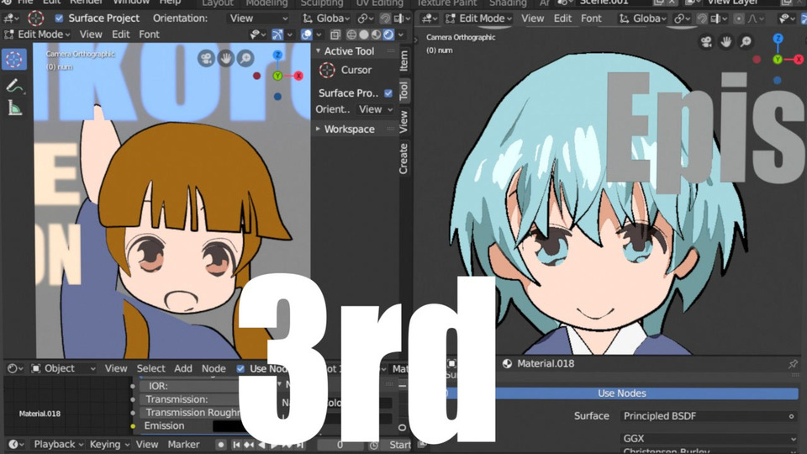Image resolution: width=807 pixels, height=454 pixels.
Task: Open Marker menu in timeline
Action: pyautogui.click(x=183, y=444)
